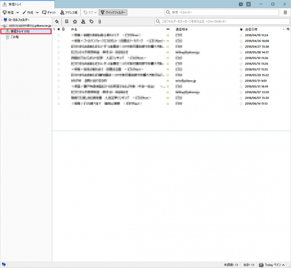291x268 pixels.
Task: Open the dropdown arrow next to 受信
Action: tap(18, 12)
